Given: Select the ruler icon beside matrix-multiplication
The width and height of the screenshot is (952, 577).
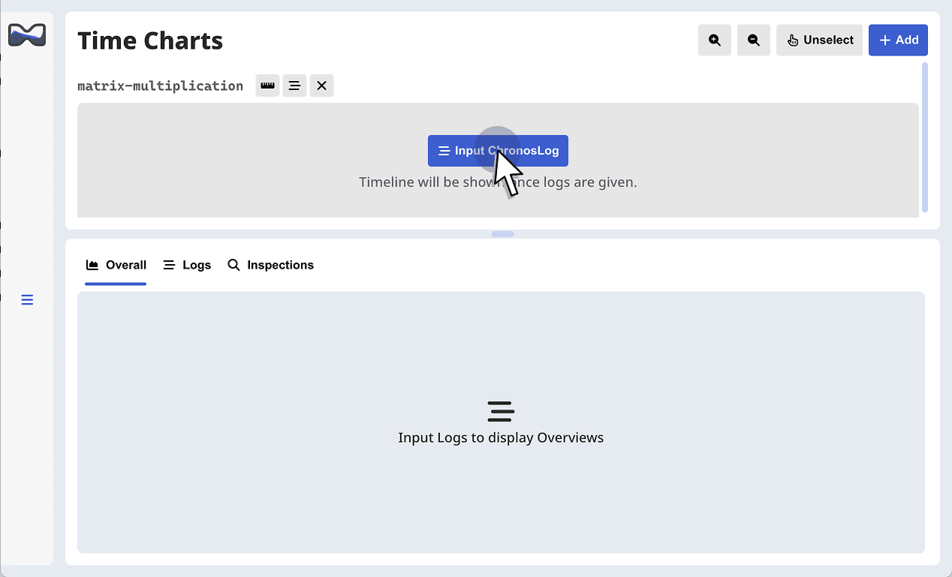Looking at the screenshot, I should 267,85.
